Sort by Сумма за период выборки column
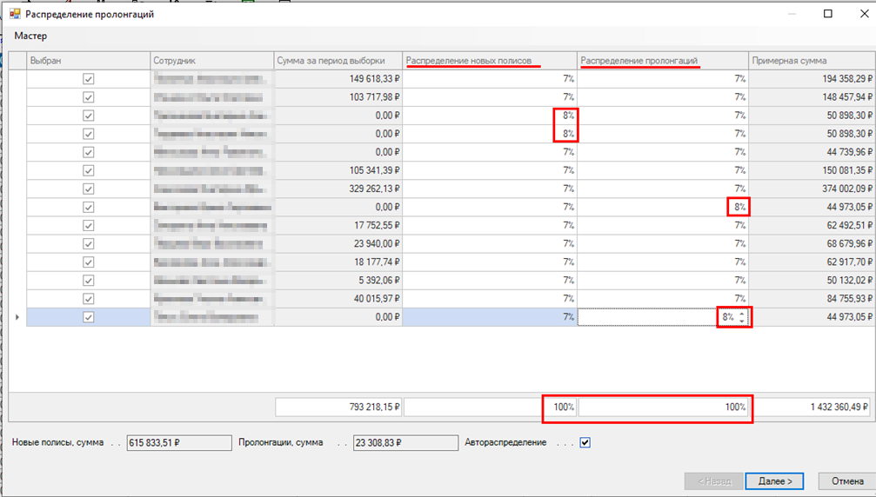Image resolution: width=876 pixels, height=497 pixels. point(338,61)
